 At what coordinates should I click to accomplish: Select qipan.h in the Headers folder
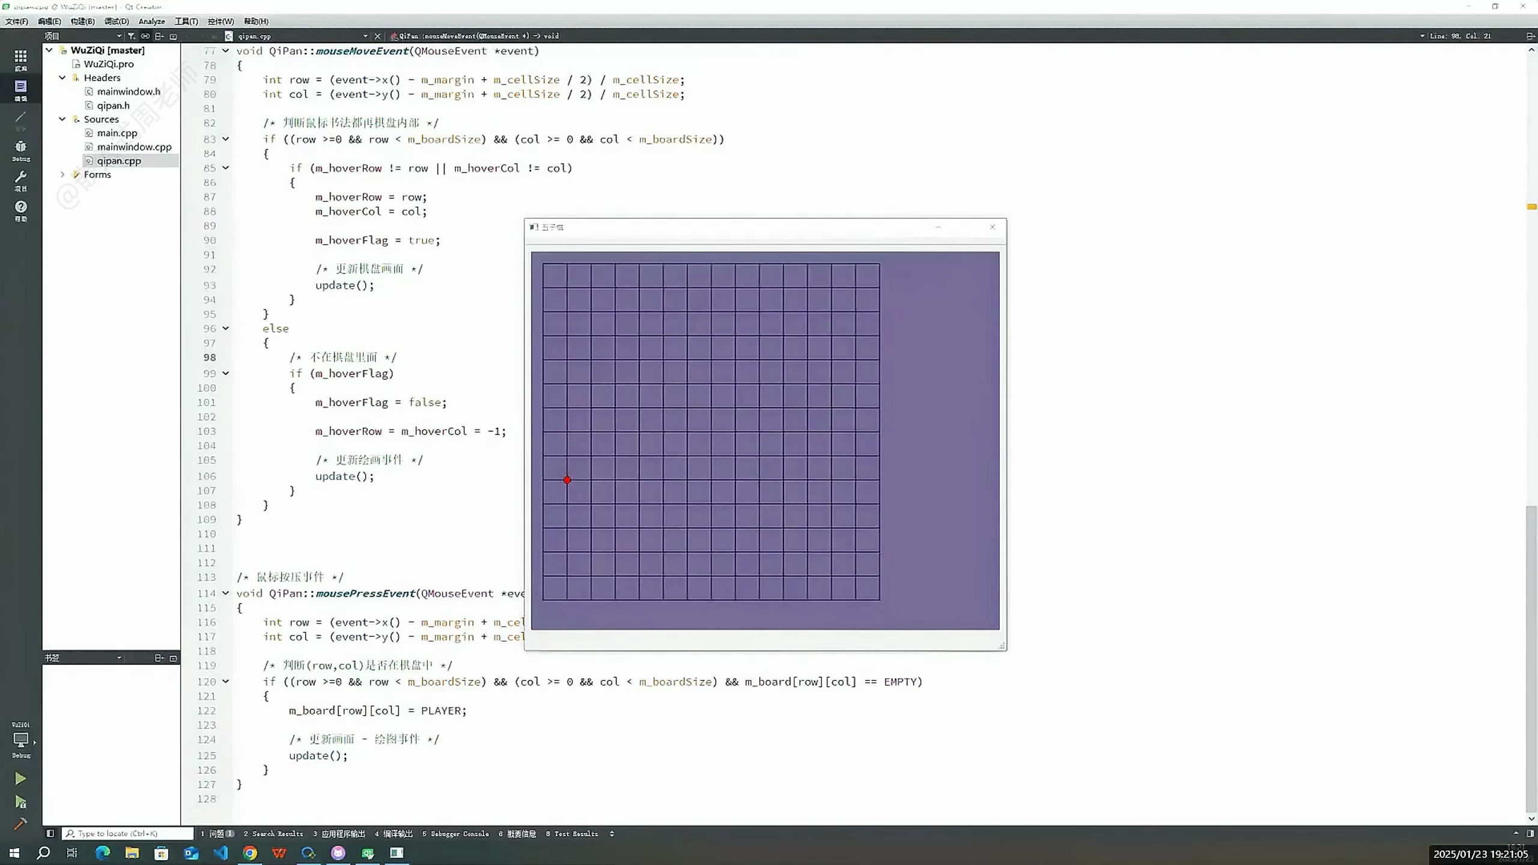point(112,105)
